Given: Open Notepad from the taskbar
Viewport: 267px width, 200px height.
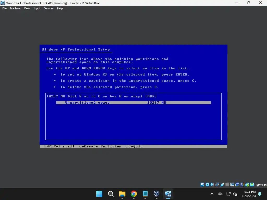Looking at the screenshot, I should click(x=145, y=194).
